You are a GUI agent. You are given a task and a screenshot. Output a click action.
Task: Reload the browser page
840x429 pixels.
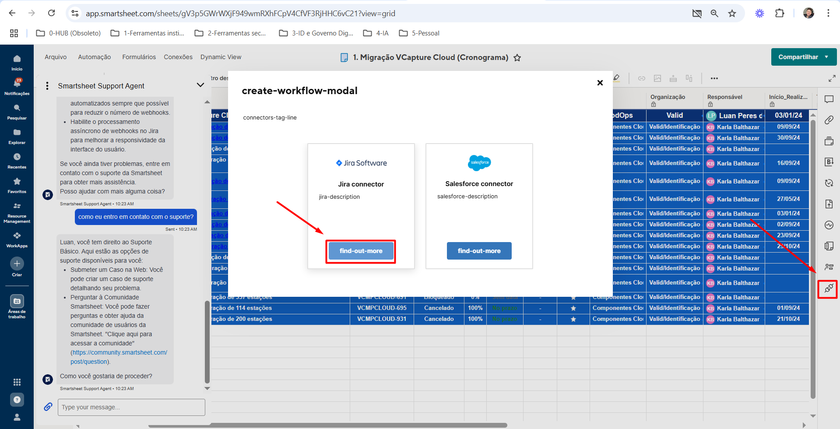pos(52,13)
